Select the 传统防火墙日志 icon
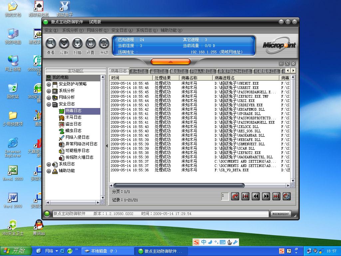341x256 pixels. 62,158
